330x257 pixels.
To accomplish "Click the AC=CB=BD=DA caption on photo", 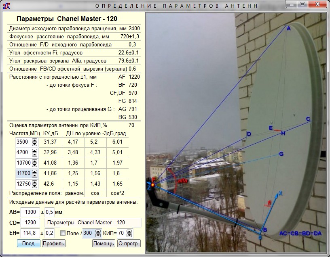I will (x=300, y=233).
